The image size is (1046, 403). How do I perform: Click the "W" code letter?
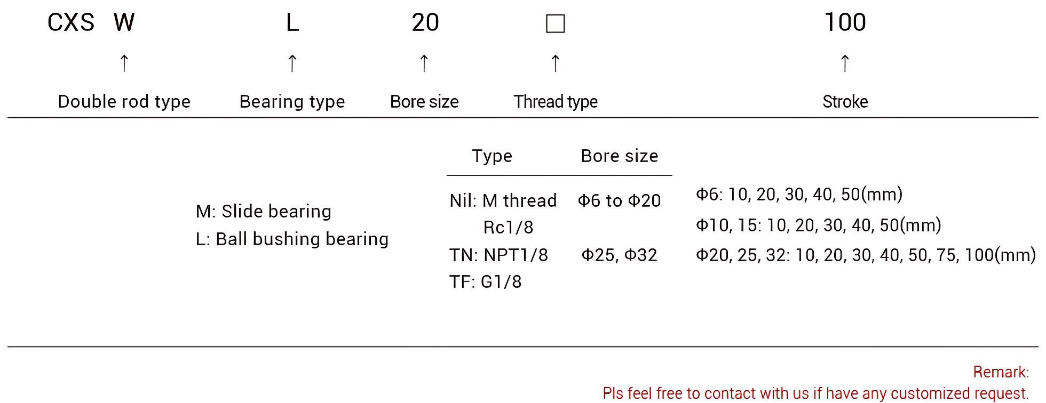coord(124,22)
